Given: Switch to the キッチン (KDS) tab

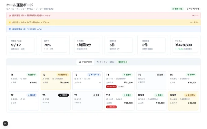Looking at the screenshot, I should [x=106, y=62].
